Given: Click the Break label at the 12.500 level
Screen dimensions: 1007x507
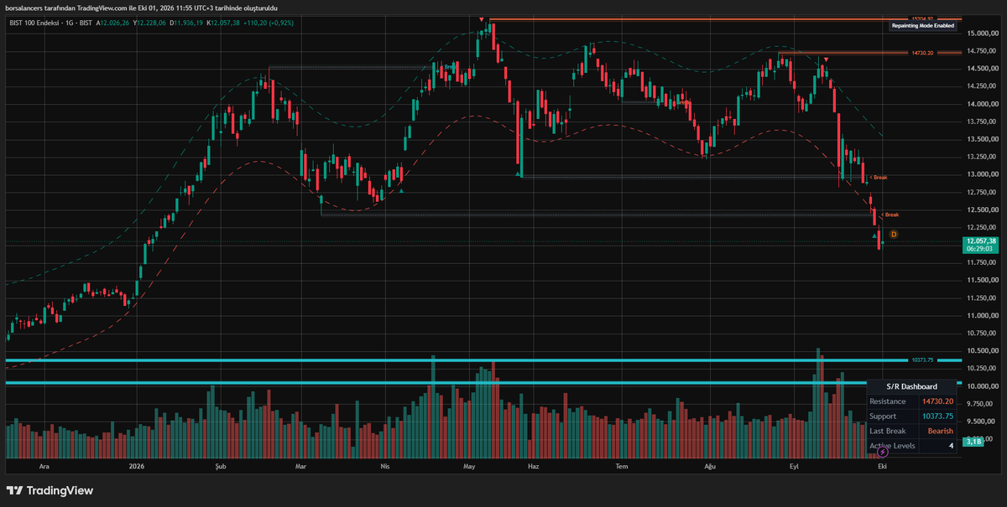Looking at the screenshot, I should pos(891,215).
